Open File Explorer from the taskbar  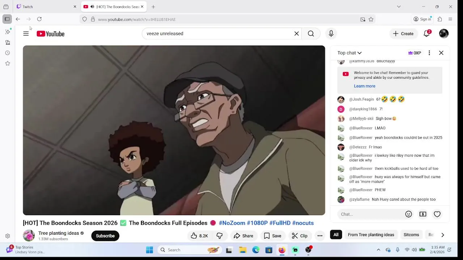tap(243, 250)
